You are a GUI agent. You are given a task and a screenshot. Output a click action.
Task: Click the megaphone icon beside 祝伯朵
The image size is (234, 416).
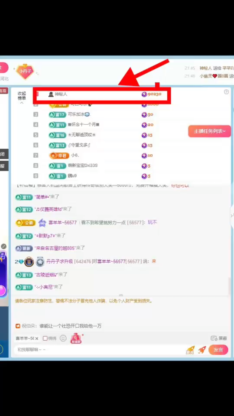pyautogui.click(x=18, y=326)
